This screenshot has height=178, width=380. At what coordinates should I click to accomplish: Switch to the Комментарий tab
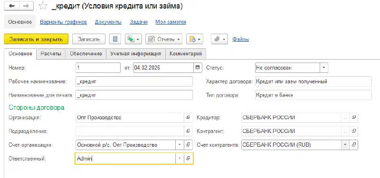click(x=186, y=54)
